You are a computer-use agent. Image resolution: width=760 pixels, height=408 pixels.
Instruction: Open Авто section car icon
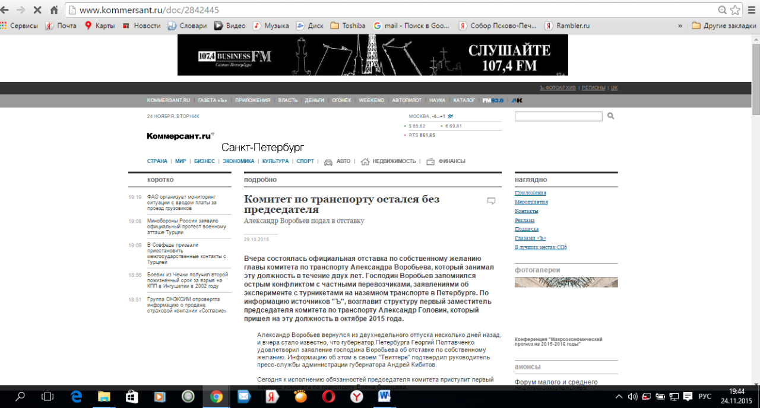328,161
